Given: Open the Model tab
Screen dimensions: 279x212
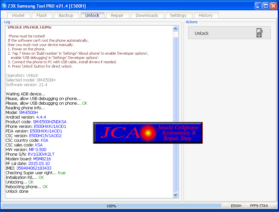Looking at the screenshot, I should [x=18, y=15].
